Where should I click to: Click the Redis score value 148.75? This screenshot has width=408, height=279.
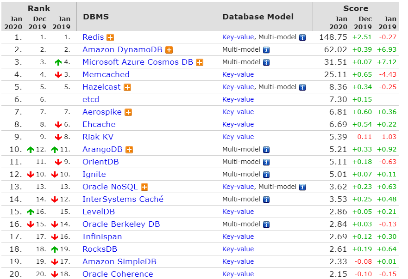coord(333,37)
